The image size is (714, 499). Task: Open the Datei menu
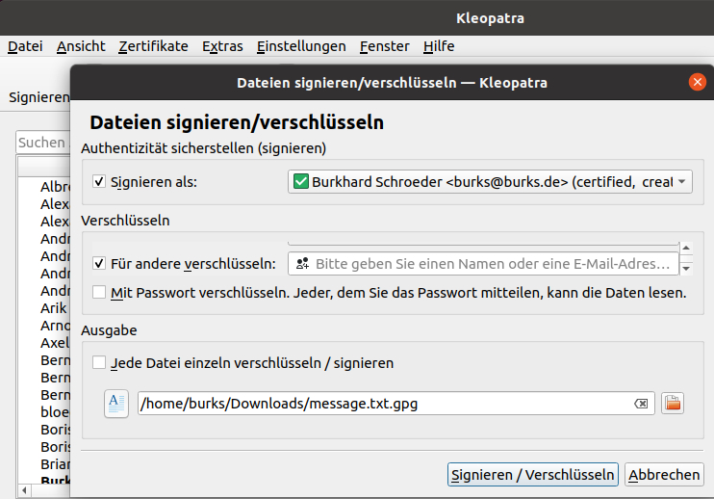click(25, 46)
